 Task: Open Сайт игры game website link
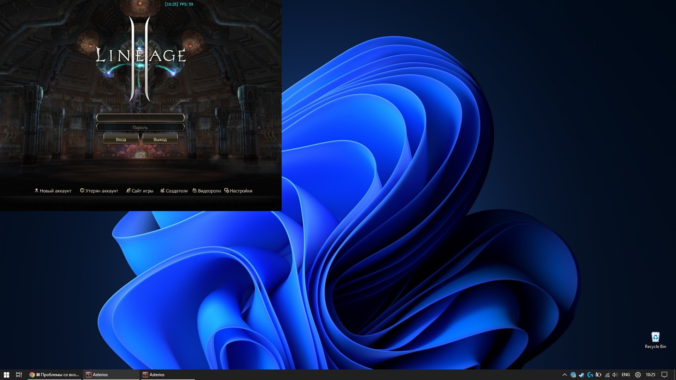click(x=143, y=191)
